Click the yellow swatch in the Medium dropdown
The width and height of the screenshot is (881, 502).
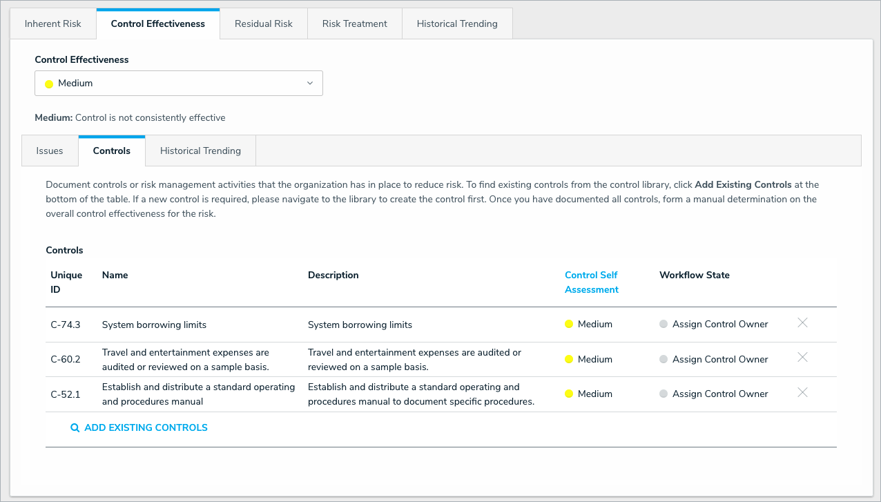[49, 84]
